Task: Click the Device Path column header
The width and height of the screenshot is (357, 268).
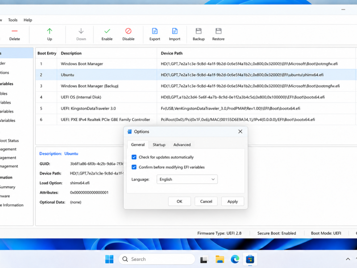Action: [x=256, y=53]
